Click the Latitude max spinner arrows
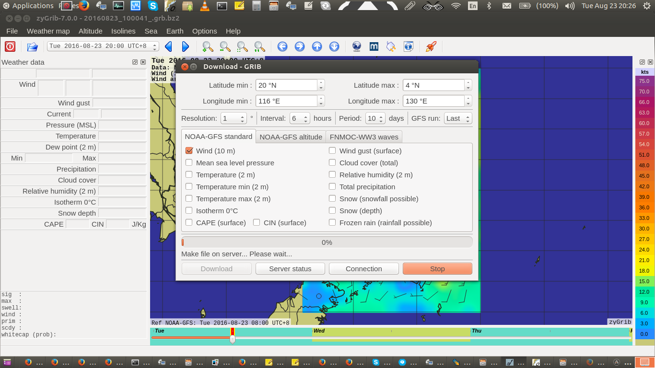The image size is (655, 368). pos(468,85)
